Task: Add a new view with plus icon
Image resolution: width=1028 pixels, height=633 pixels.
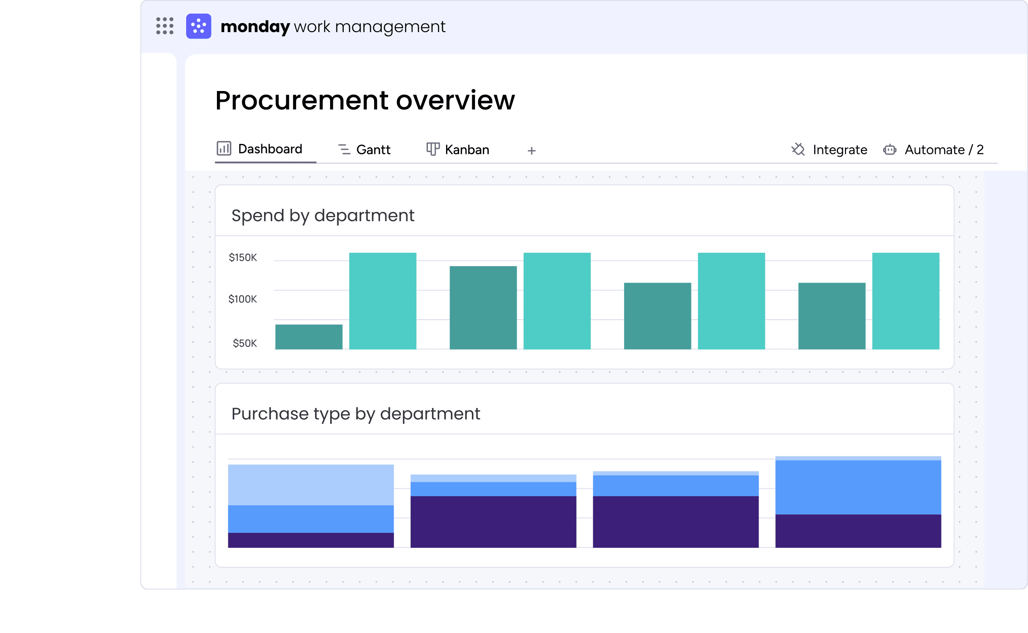Action: pos(532,150)
